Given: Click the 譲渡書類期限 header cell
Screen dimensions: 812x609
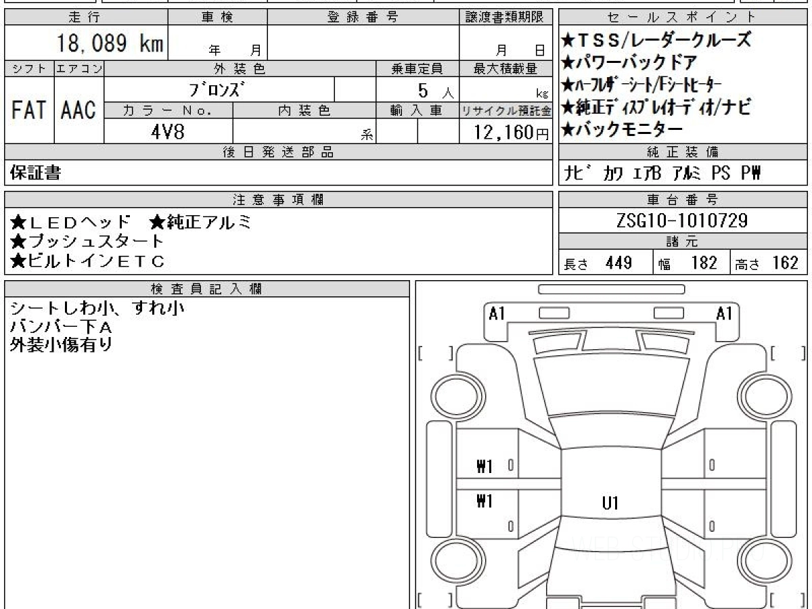Looking at the screenshot, I should coord(506,18).
